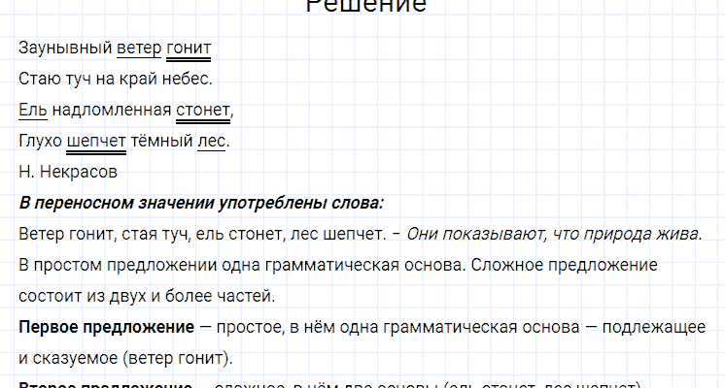Viewport: 725px width, 388px height.
Task: Click the underlined word 'ветер'
Action: pos(138,48)
